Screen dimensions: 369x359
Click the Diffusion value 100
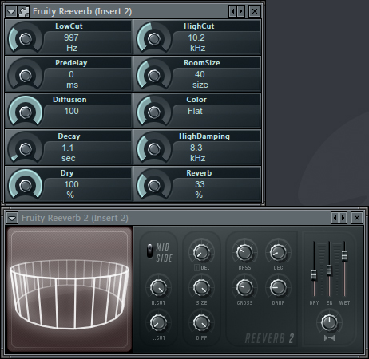pyautogui.click(x=71, y=111)
